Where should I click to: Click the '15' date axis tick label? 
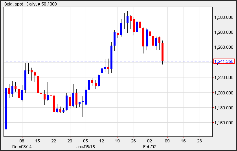(x=37, y=141)
